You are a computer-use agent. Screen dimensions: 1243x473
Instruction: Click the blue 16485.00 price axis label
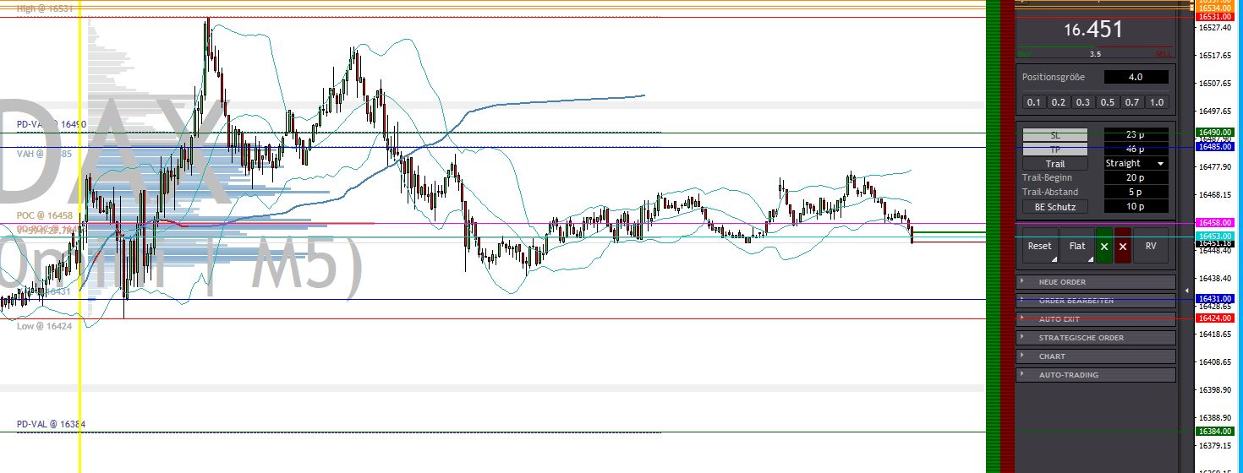(1214, 147)
